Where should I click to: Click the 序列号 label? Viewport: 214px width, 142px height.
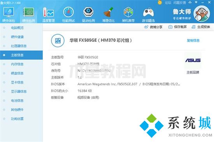tap(56, 71)
